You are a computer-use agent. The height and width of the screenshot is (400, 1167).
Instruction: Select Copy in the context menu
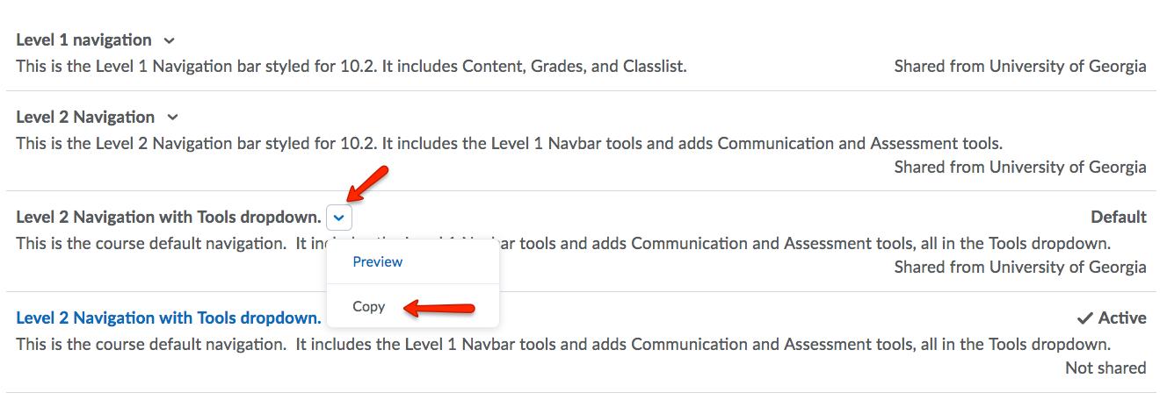(x=369, y=307)
